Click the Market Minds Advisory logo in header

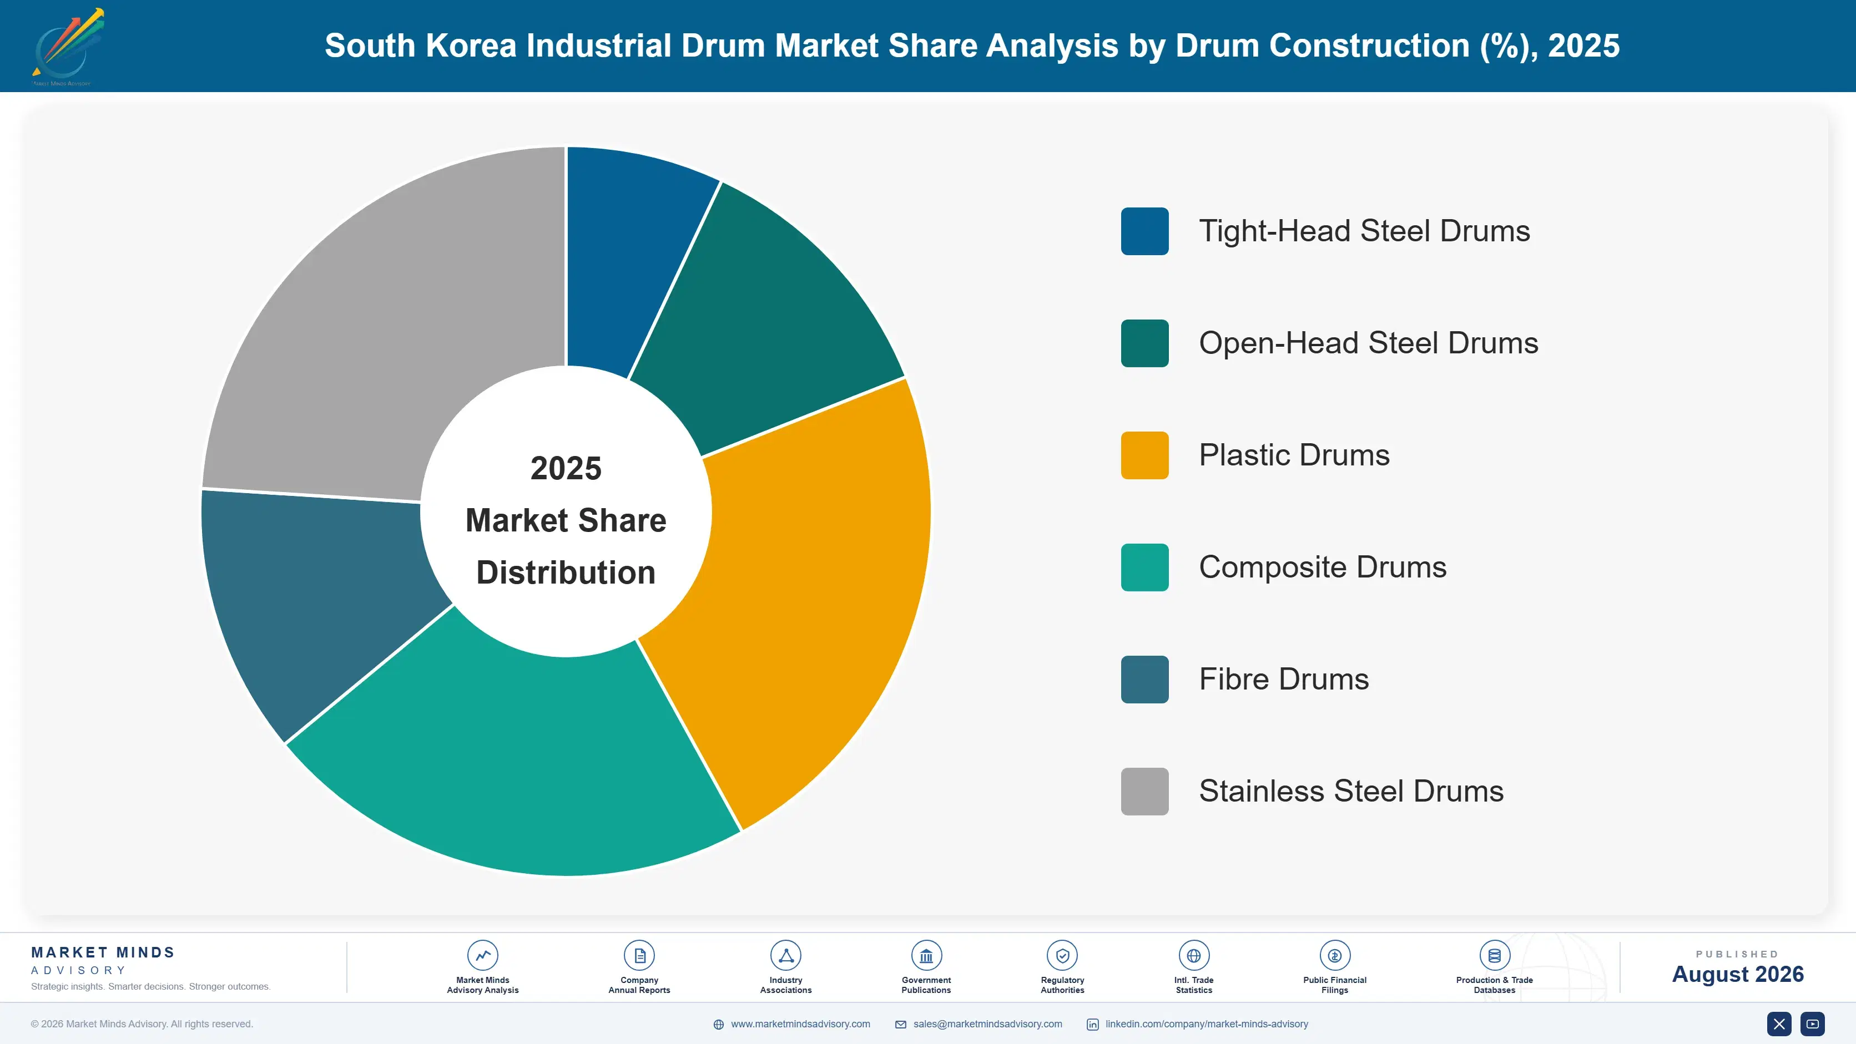(68, 47)
